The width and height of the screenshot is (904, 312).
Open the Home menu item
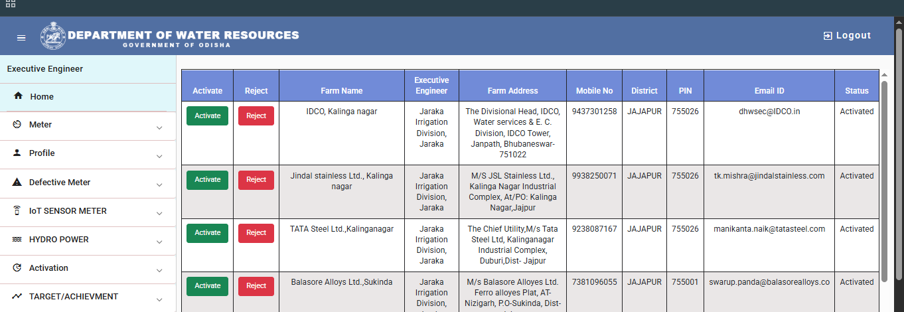tap(88, 97)
